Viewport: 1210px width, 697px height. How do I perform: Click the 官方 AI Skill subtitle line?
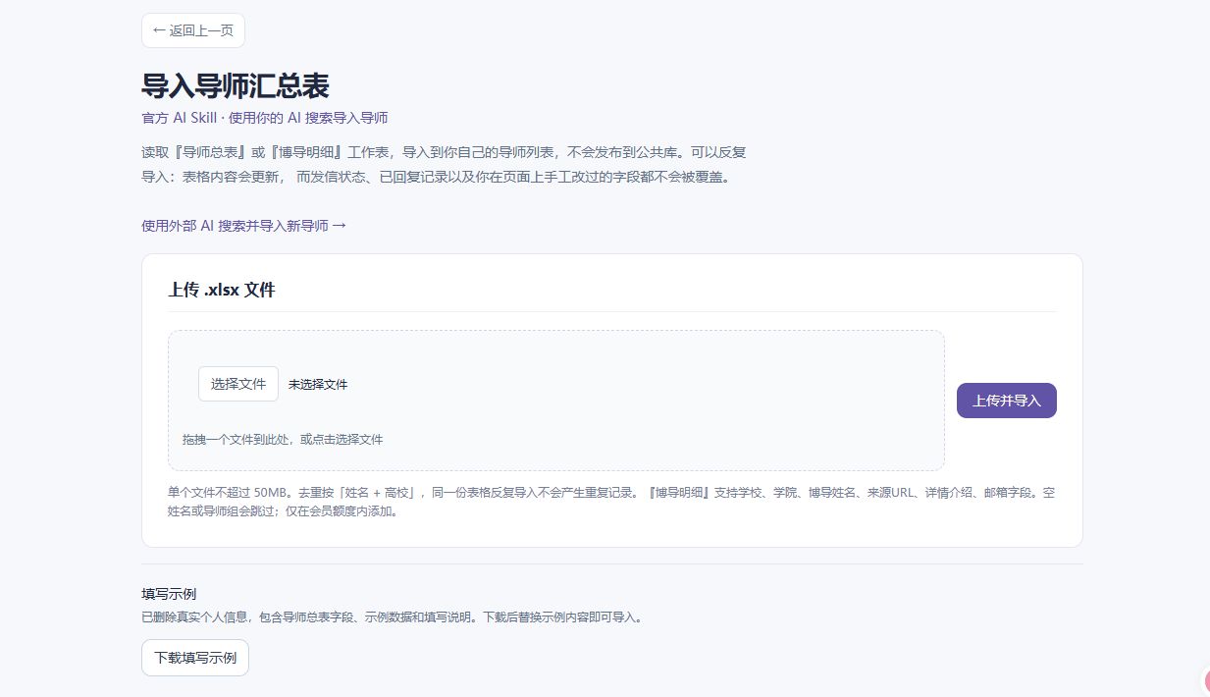coord(266,118)
